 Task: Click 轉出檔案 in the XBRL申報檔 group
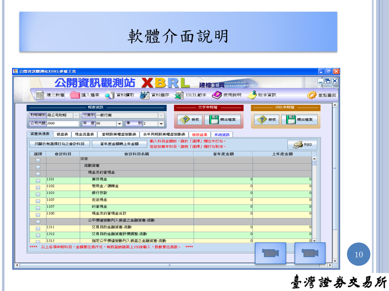click(300, 119)
